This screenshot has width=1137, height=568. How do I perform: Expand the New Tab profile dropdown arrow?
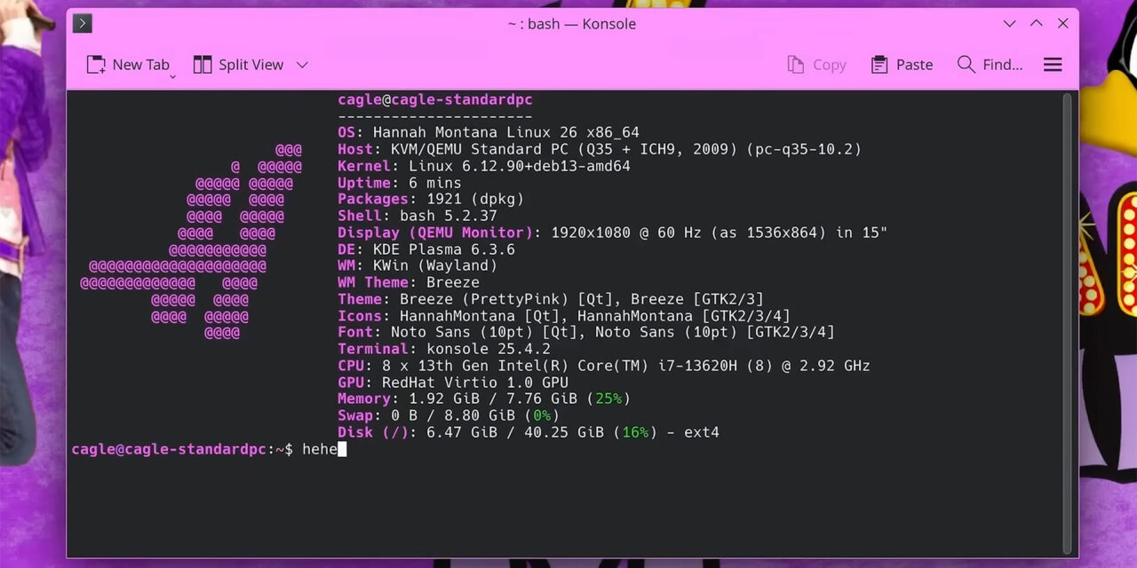coord(172,76)
